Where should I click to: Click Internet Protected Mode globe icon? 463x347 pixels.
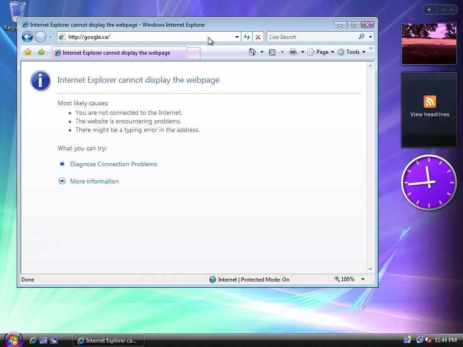coord(213,279)
